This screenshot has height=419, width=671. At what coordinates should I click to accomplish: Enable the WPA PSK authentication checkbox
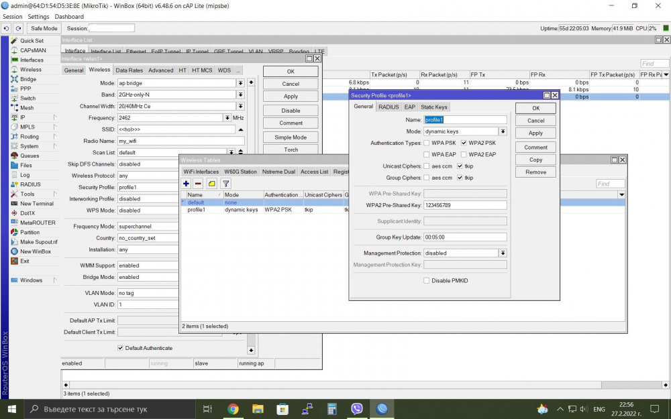tap(427, 143)
